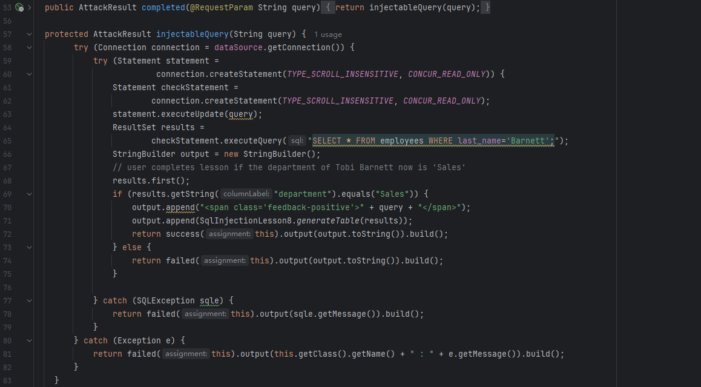The image size is (701, 387).
Task: Click the web endpoint gutter icon on line 53
Action: [x=19, y=8]
